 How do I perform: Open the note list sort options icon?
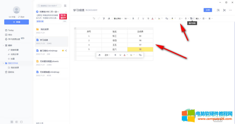(x=65, y=6)
